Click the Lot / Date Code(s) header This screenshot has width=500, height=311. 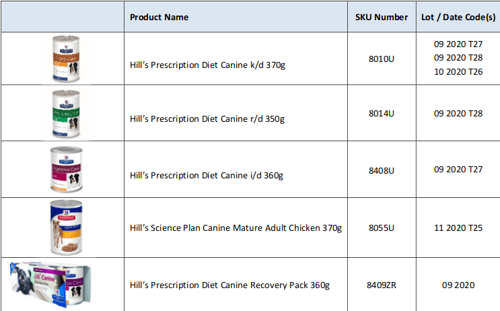click(x=458, y=17)
